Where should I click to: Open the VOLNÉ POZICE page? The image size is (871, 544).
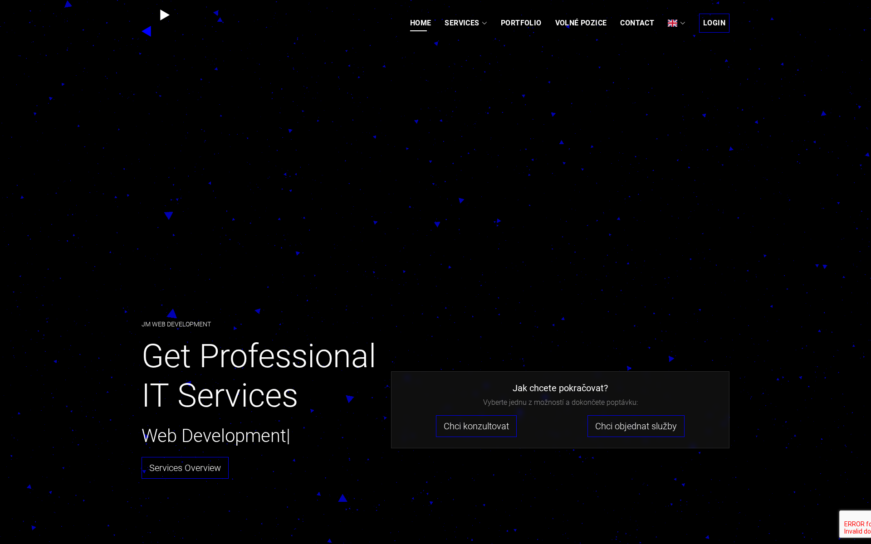click(581, 23)
